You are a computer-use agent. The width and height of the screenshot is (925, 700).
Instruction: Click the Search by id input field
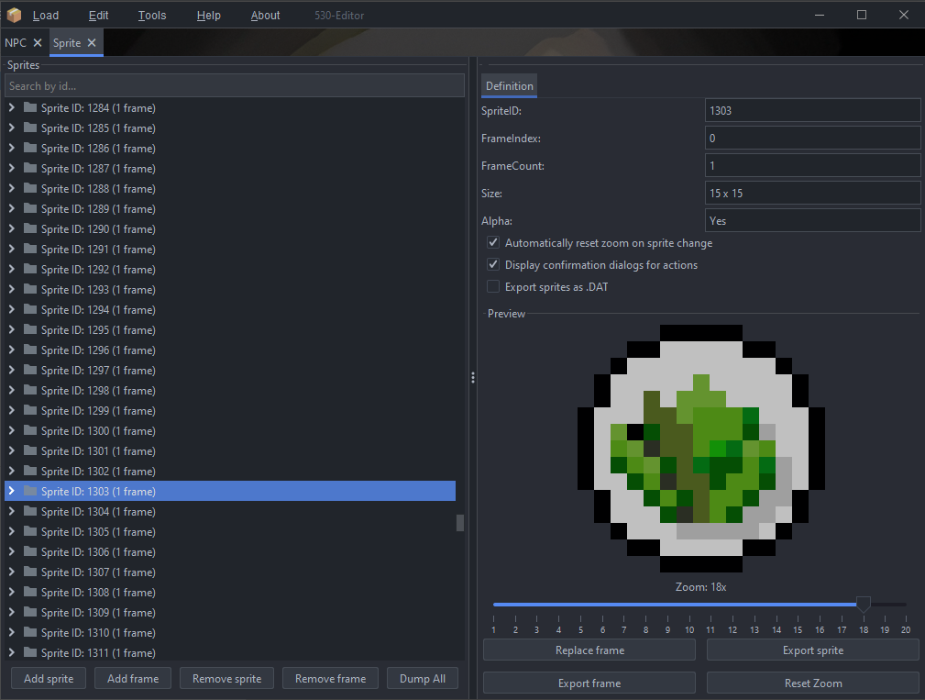click(x=235, y=85)
